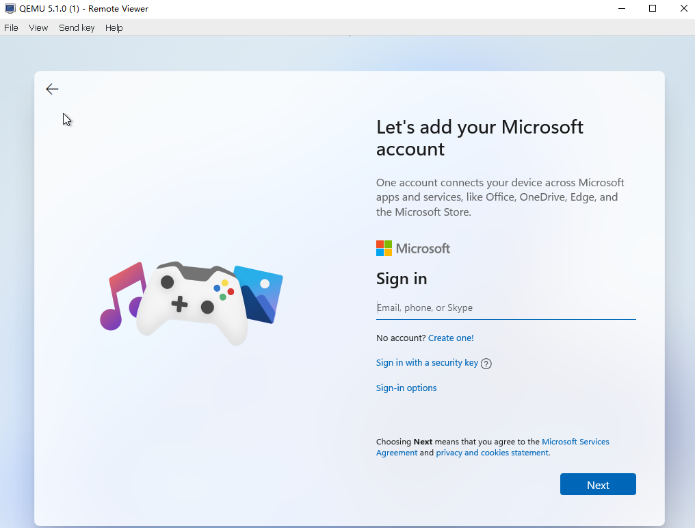Minimize the Remote Viewer window

pos(621,9)
